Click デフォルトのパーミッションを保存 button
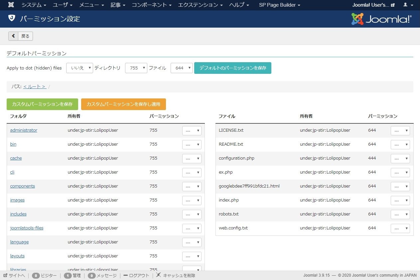The height and width of the screenshot is (280, 420). tap(232, 68)
